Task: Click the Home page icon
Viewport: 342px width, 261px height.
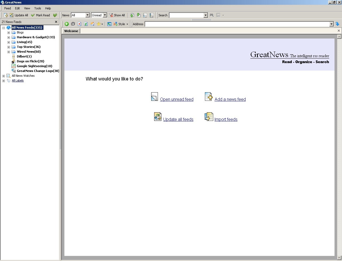Action: [92, 24]
